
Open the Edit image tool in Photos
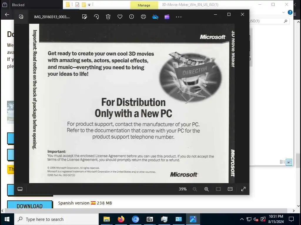coord(84,17)
